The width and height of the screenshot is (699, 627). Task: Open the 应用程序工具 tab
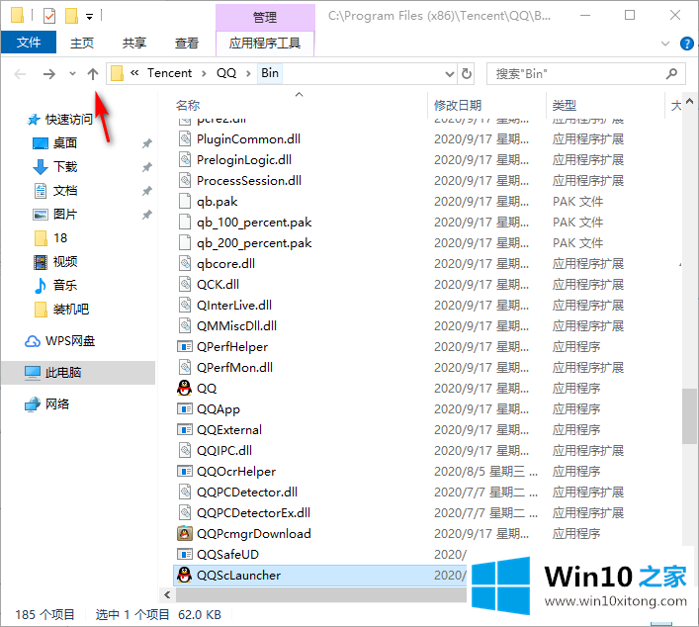pos(265,43)
